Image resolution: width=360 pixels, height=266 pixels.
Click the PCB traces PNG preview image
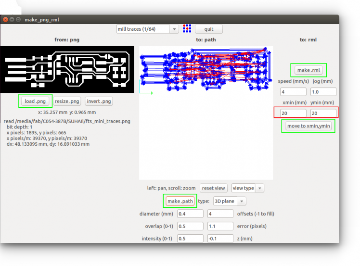tap(68, 70)
